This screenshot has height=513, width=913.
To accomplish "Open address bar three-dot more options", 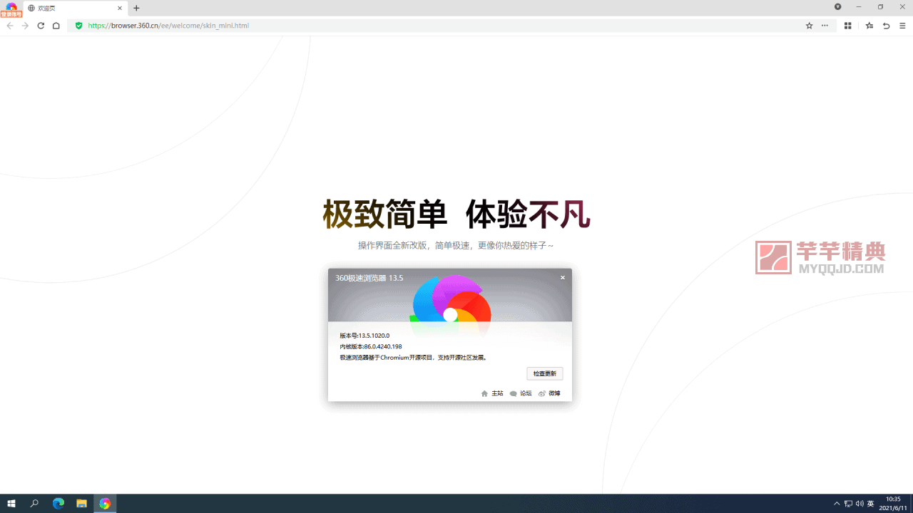I will click(x=825, y=26).
